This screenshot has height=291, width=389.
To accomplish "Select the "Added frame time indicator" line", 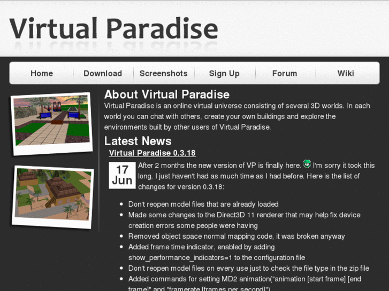I will point(201,247).
